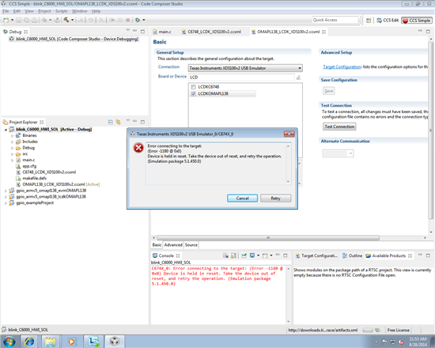
Task: Select makefile.defs in Project Explorer
Action: click(x=34, y=179)
